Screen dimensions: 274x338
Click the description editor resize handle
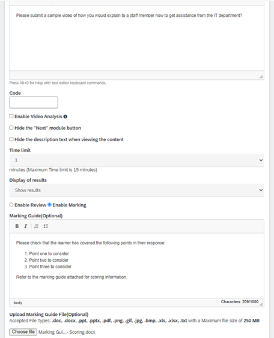click(261, 76)
